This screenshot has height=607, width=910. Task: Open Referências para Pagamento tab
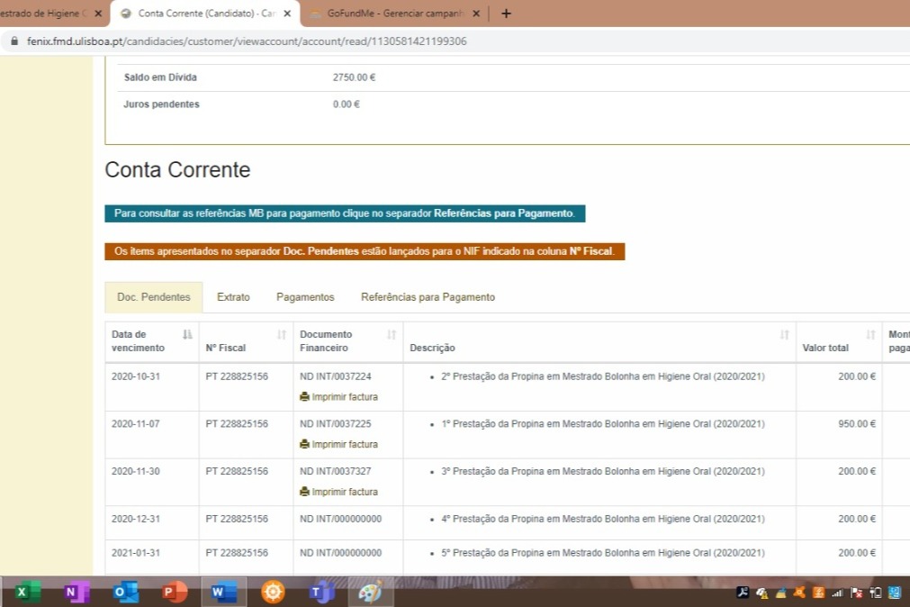tap(428, 297)
